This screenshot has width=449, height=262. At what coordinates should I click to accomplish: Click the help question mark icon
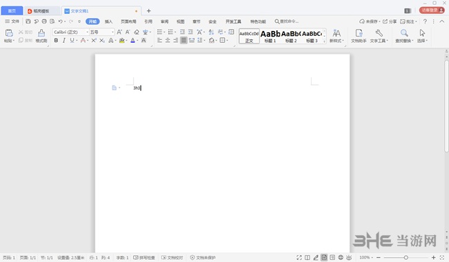[x=425, y=21]
